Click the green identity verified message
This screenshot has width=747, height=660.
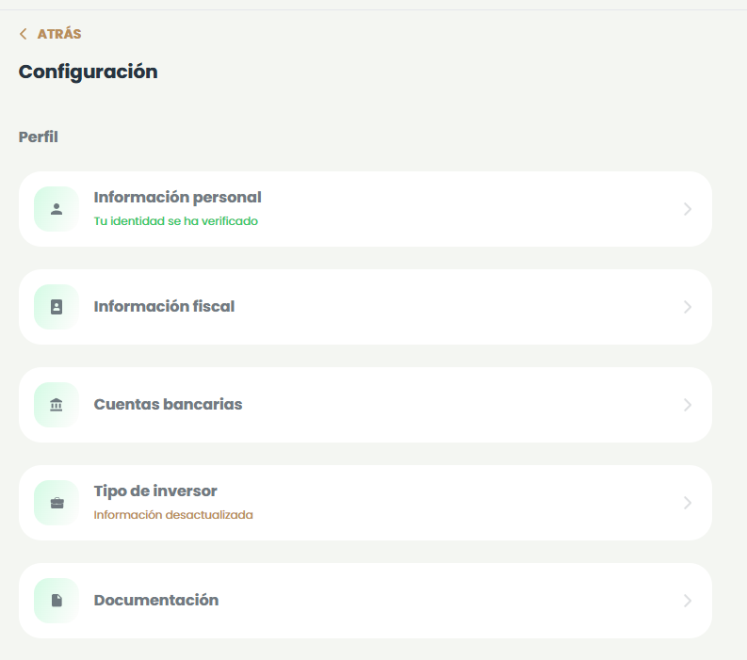[175, 221]
